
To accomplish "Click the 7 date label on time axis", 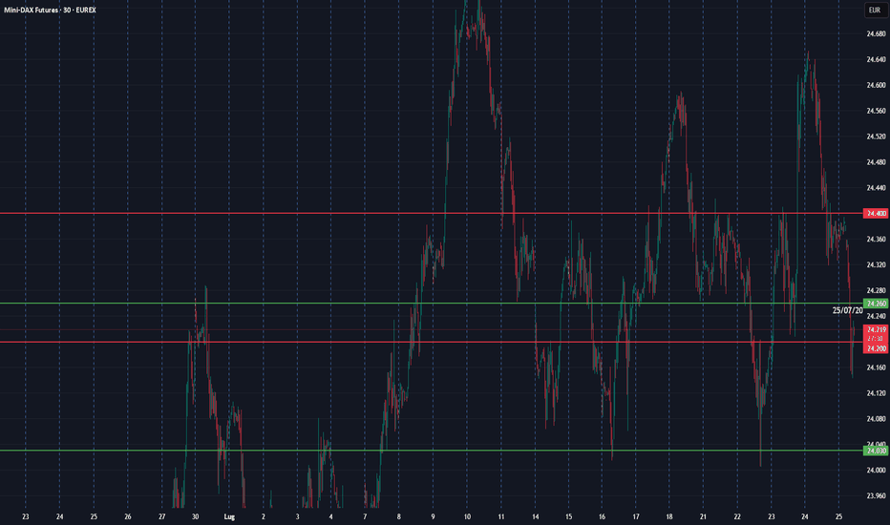I will 365,517.
